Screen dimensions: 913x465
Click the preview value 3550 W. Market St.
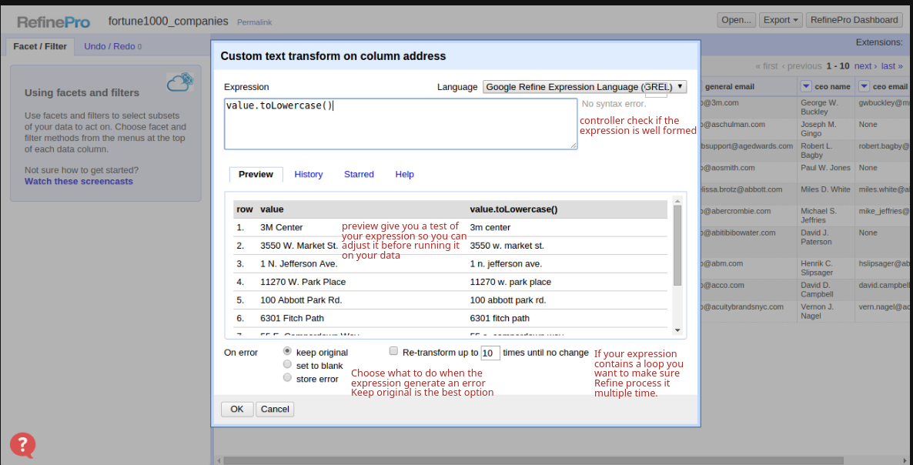click(299, 246)
